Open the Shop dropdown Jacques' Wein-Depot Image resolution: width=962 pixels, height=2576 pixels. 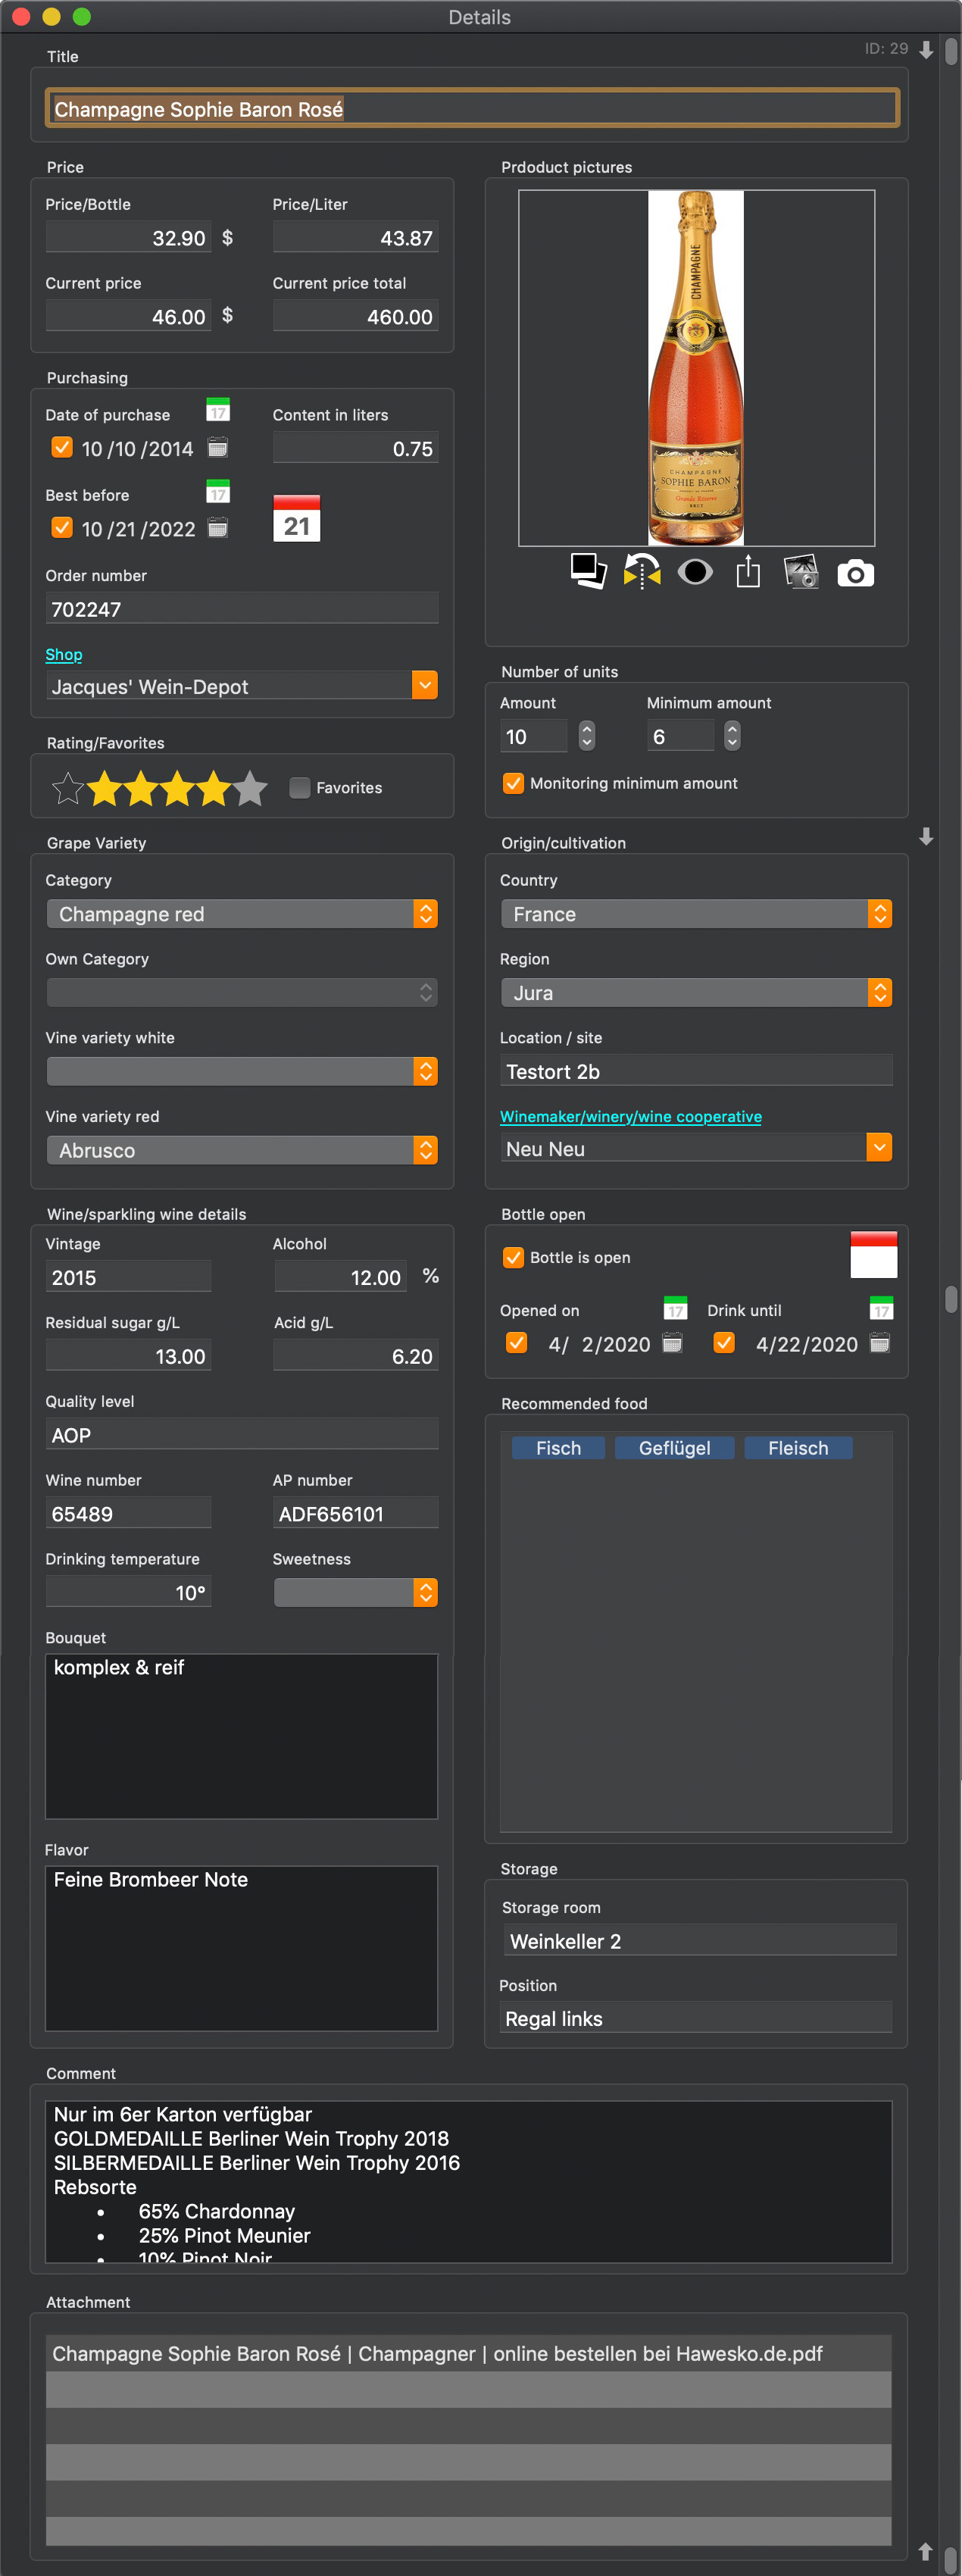[x=242, y=686]
